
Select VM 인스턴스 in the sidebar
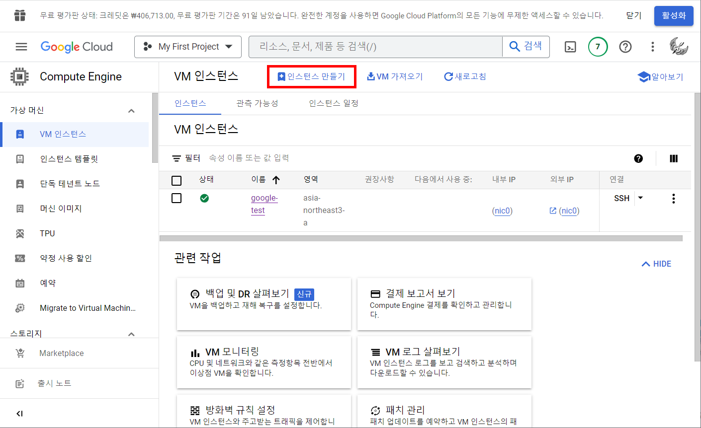[x=75, y=134]
